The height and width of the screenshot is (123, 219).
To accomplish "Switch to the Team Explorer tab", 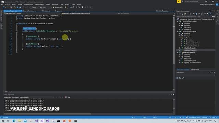I will click(195, 69).
